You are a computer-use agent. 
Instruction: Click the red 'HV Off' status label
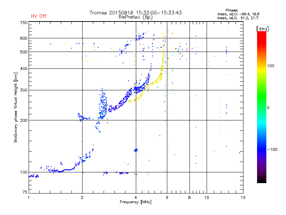click(39, 16)
